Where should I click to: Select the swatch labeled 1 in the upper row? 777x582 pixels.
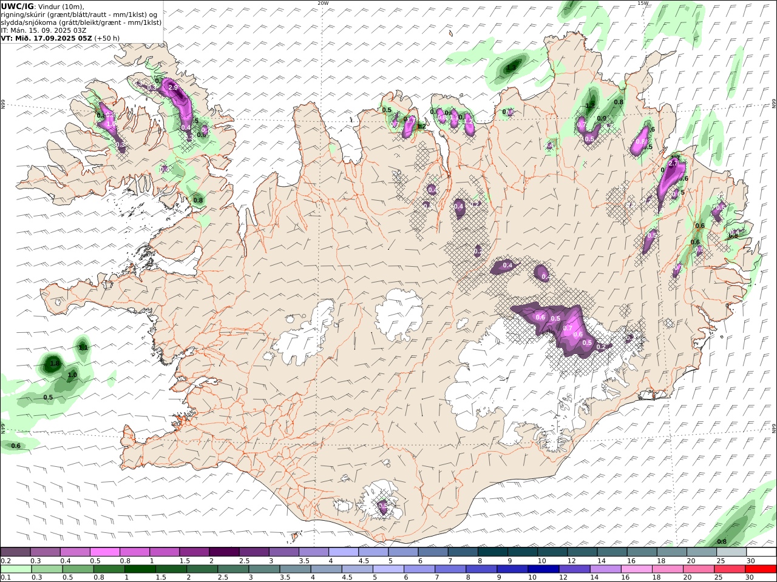tap(165, 552)
